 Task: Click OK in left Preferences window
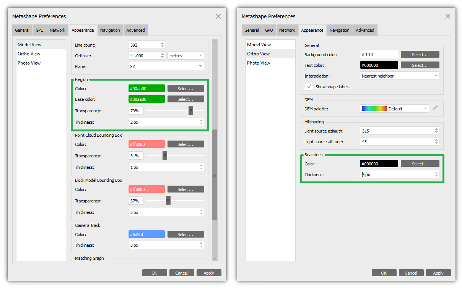155,273
